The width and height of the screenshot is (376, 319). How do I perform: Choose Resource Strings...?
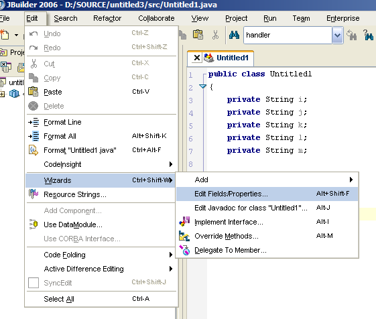pyautogui.click(x=101, y=194)
